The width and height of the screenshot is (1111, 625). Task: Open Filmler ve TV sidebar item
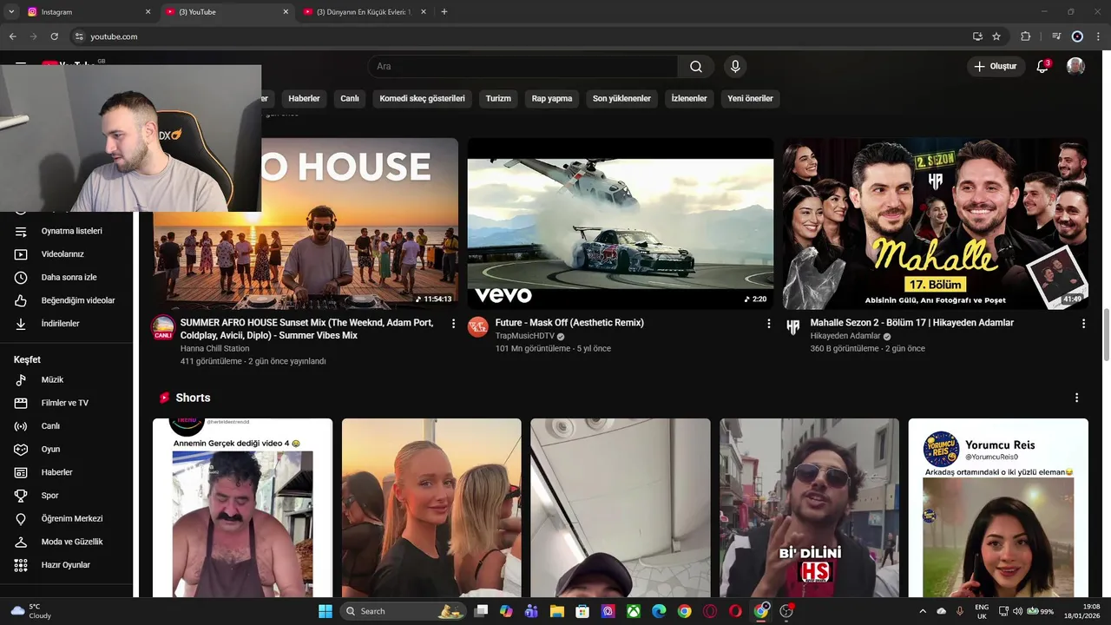point(66,403)
